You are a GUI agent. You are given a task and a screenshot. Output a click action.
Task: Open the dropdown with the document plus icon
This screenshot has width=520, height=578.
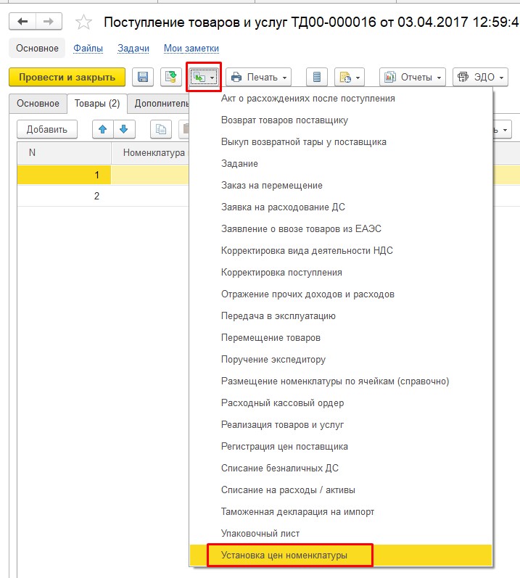point(350,77)
